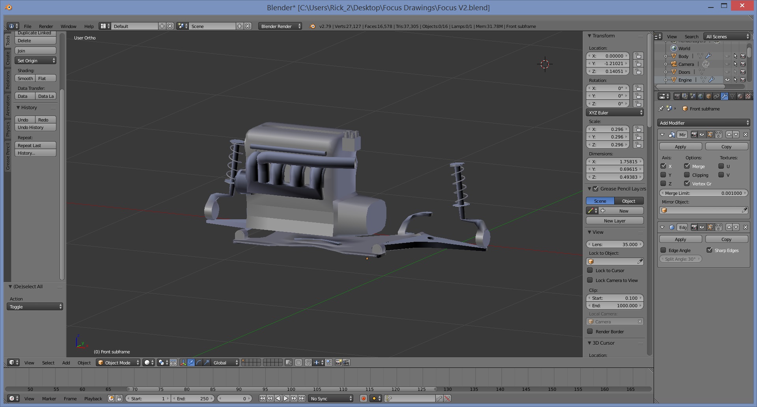
Task: Open the Add Modifier dropdown
Action: [x=703, y=123]
